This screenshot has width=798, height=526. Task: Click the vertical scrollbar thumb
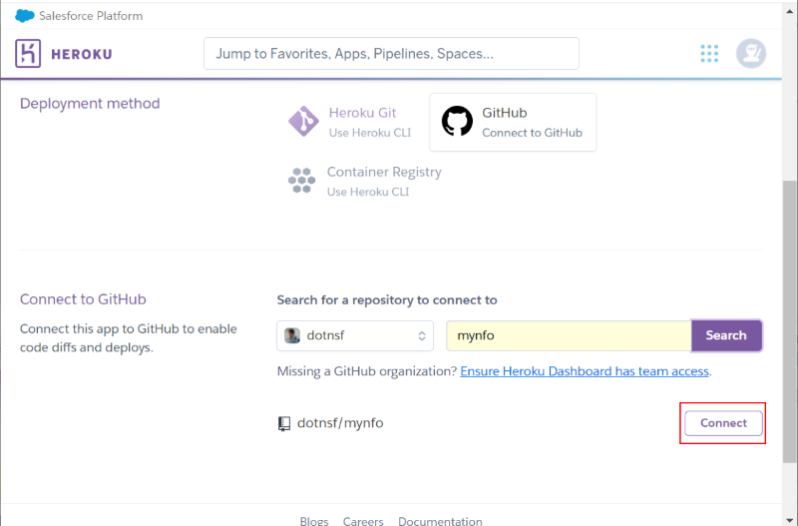790,320
